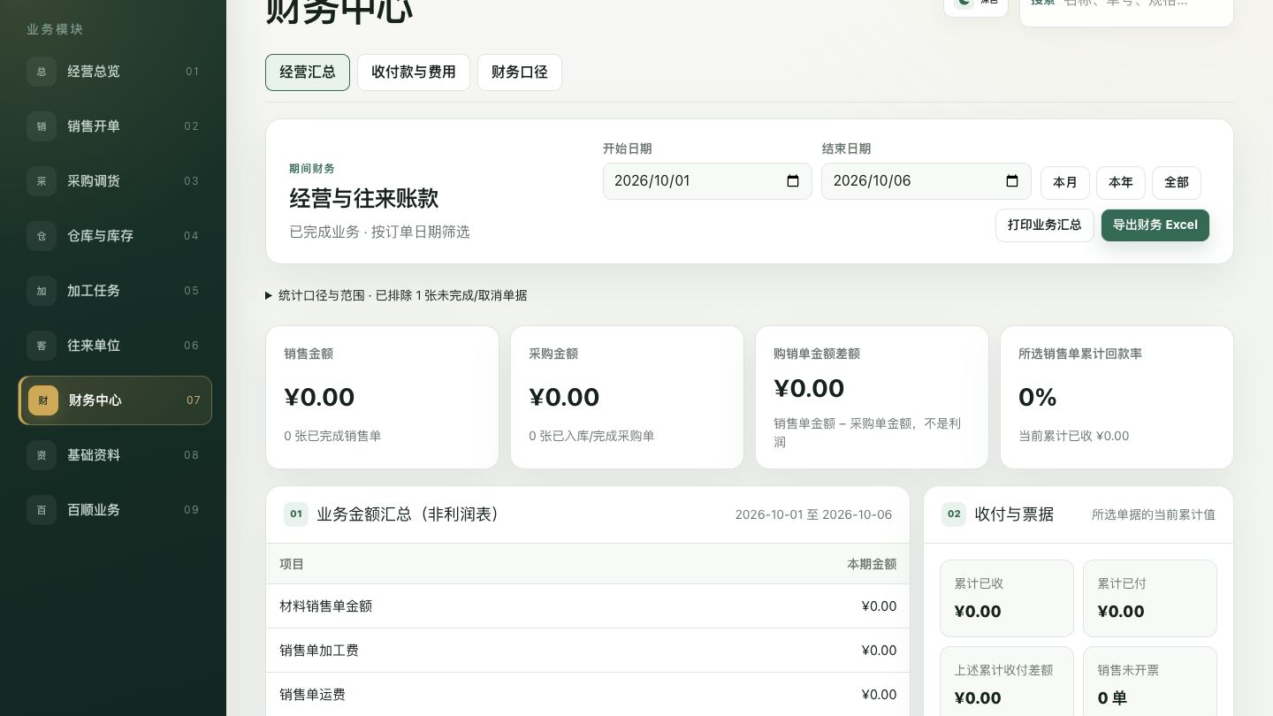Click the 加 icon for 加工任务
The height and width of the screenshot is (716, 1273).
click(42, 291)
